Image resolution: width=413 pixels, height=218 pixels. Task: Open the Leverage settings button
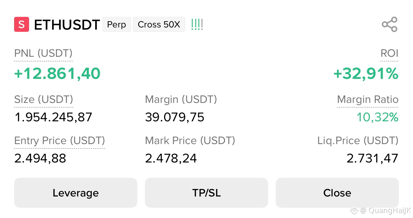[76, 193]
